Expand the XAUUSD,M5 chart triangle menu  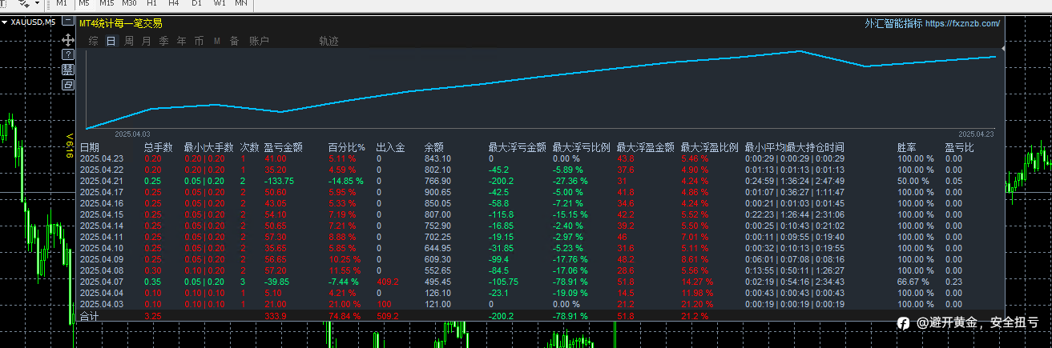pos(5,22)
